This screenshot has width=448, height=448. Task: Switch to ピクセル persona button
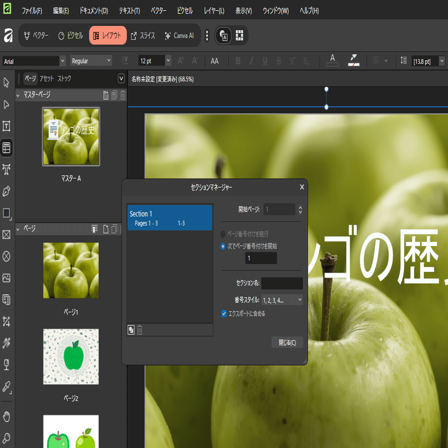(71, 36)
